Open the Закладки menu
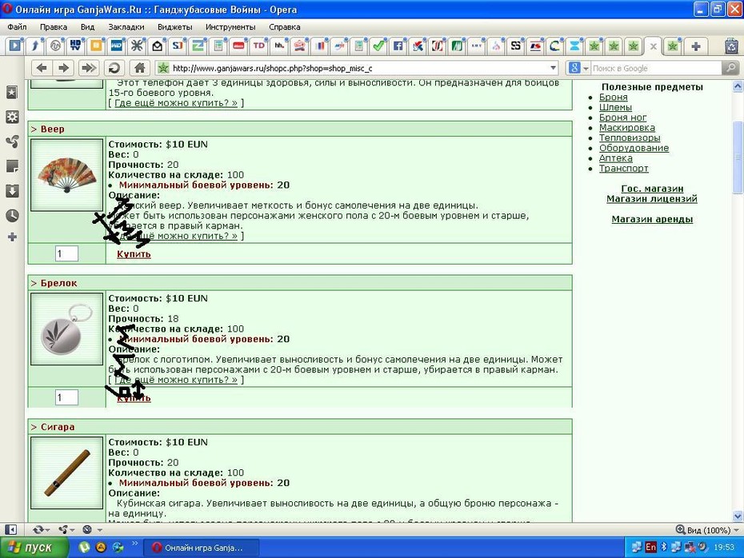744x558 pixels. 126,27
